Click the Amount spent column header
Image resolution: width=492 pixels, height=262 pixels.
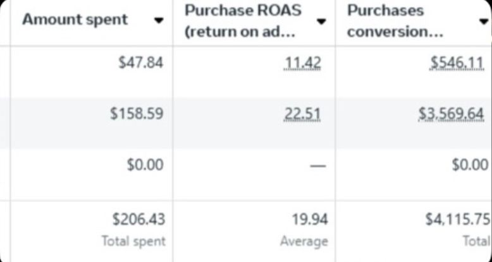pos(75,20)
